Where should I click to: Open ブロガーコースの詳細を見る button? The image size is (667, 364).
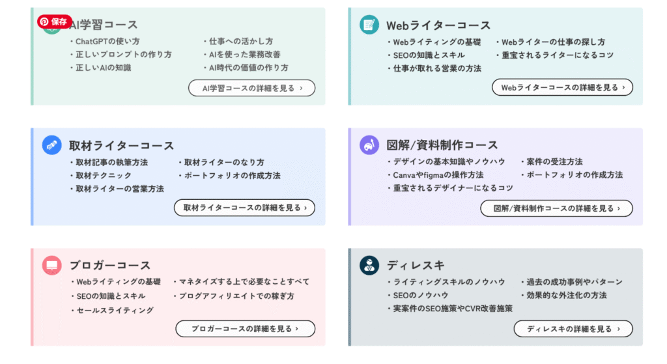click(x=246, y=329)
